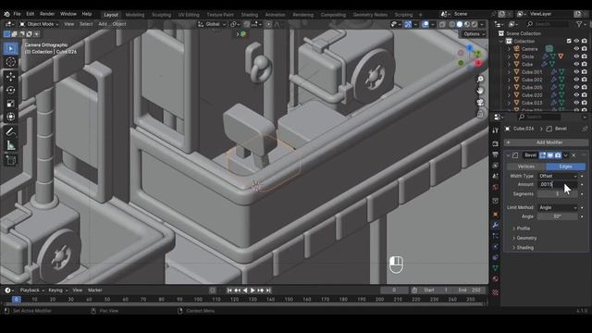Disable Cube.002 in renders using camera icon

tap(585, 80)
